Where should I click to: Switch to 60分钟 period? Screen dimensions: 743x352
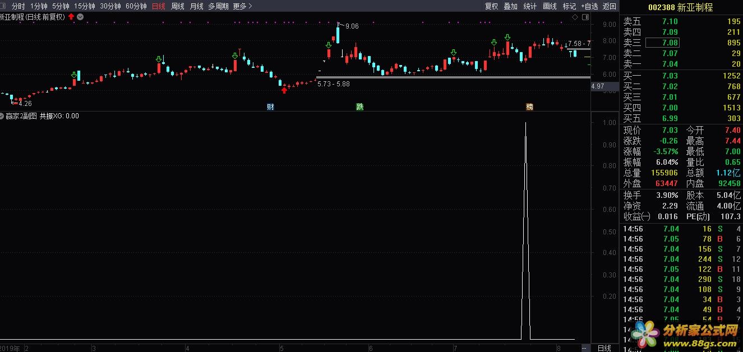[x=136, y=6]
